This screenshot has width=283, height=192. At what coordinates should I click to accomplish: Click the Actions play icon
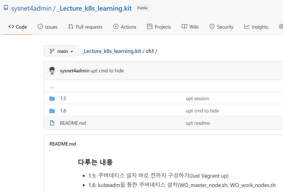116,26
